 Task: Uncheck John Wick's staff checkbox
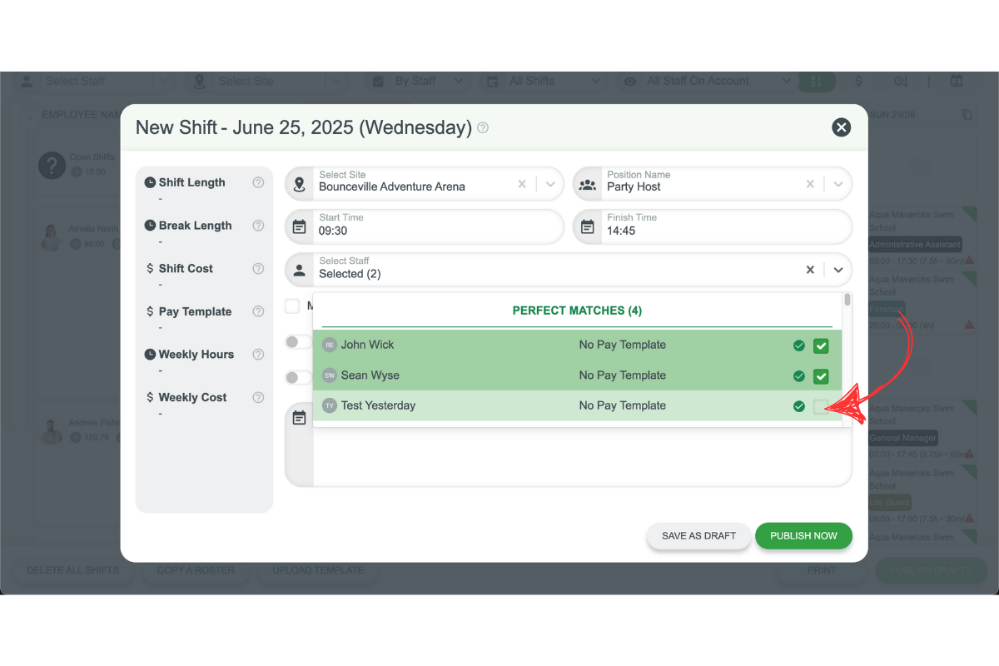(821, 345)
